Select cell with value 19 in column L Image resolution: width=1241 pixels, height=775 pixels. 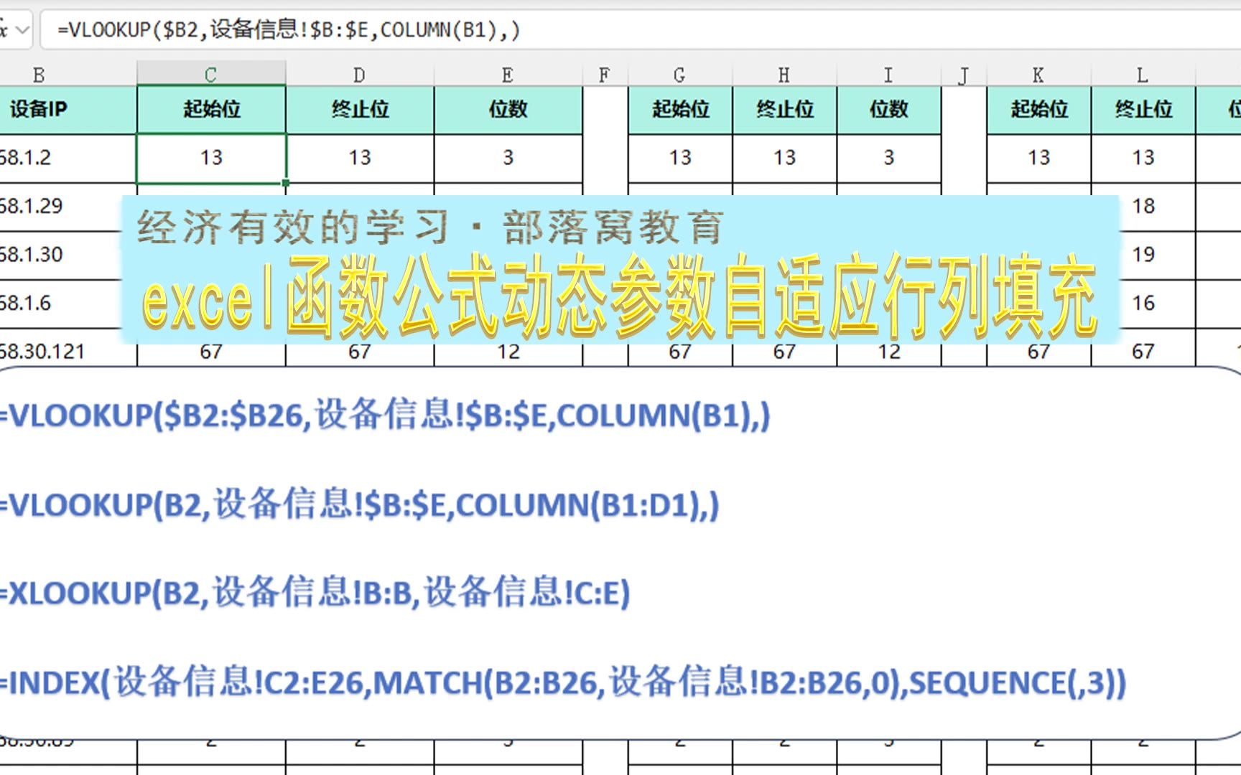(1158, 255)
